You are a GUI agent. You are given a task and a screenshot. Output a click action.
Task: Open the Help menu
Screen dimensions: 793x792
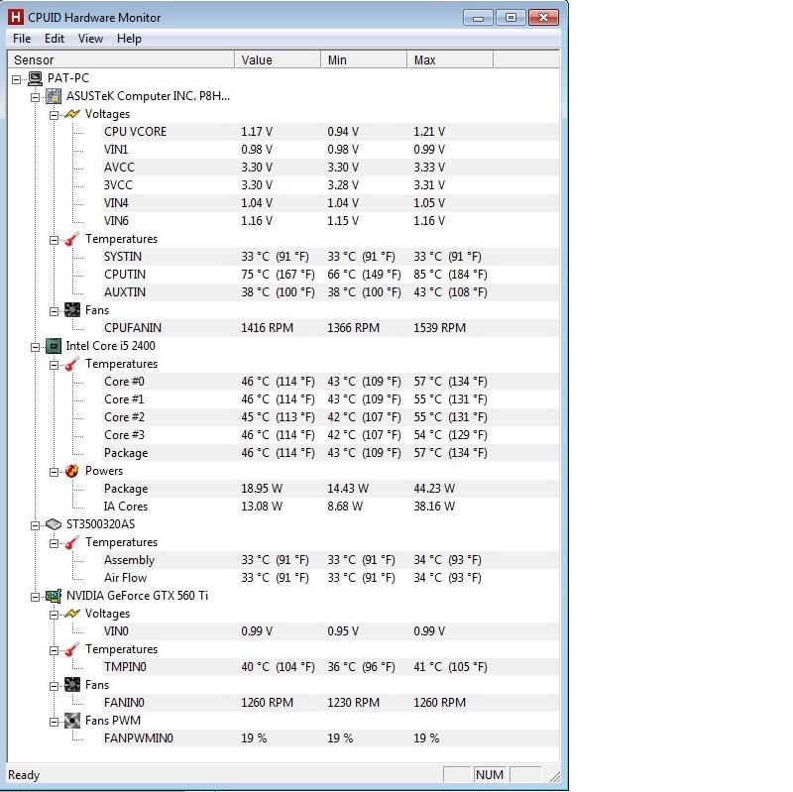click(129, 39)
